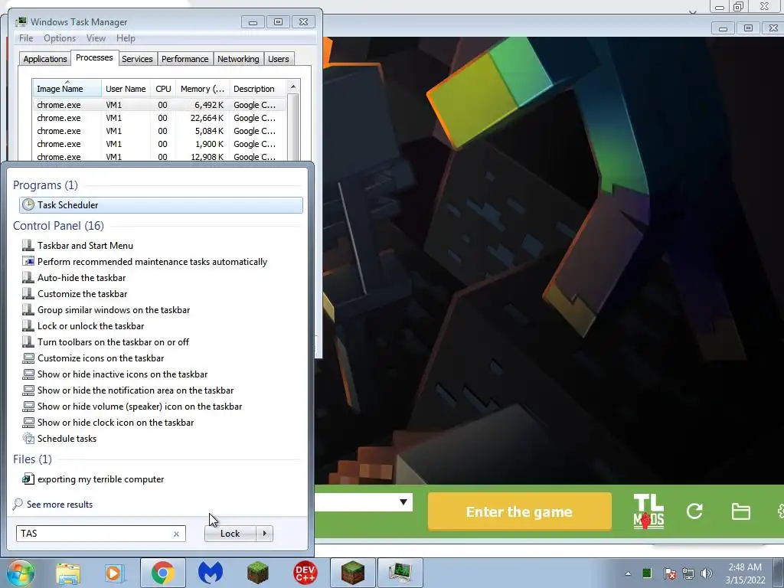Open Google Chrome from the taskbar

(x=162, y=573)
